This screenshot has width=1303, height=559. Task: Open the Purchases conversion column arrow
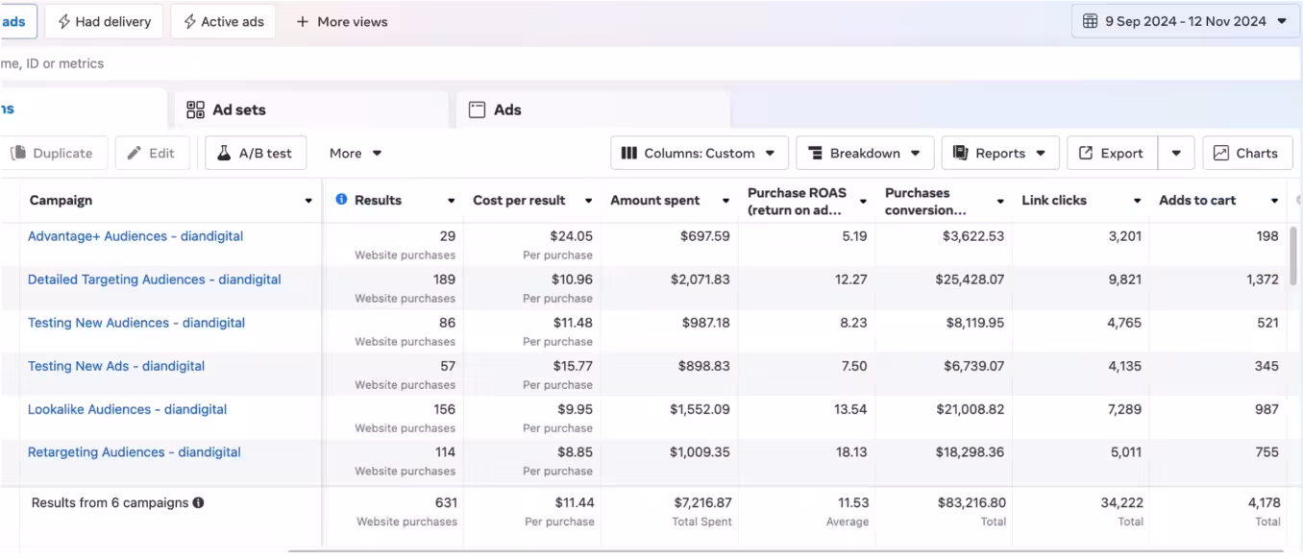coord(1000,201)
